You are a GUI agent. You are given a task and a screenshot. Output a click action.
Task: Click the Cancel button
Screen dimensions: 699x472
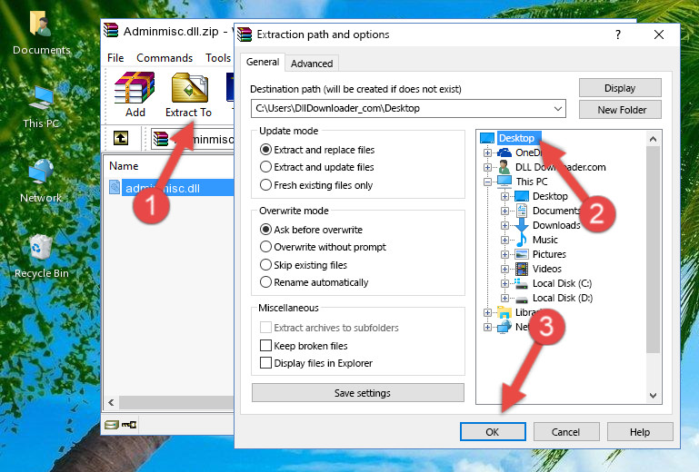(x=565, y=432)
